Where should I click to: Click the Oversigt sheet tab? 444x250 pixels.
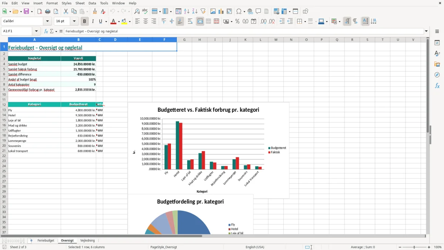[67, 240]
